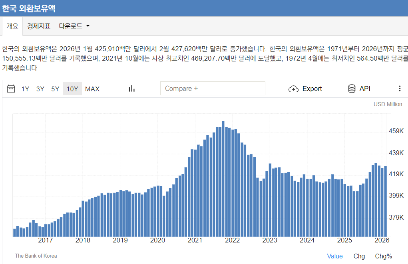This screenshot has width=408, height=264.
Task: Click the 한국 외환보유액 header title
Action: 29,8
